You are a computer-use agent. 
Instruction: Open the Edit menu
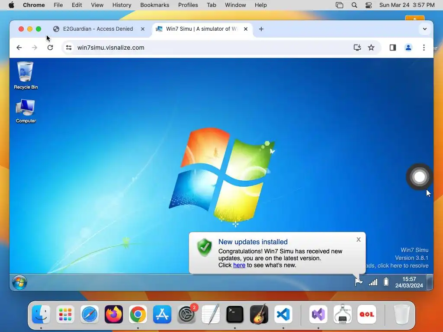coord(77,5)
